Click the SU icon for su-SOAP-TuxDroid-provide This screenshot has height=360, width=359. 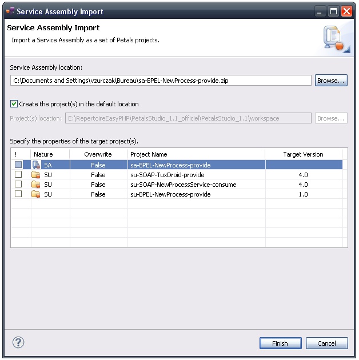(37, 175)
